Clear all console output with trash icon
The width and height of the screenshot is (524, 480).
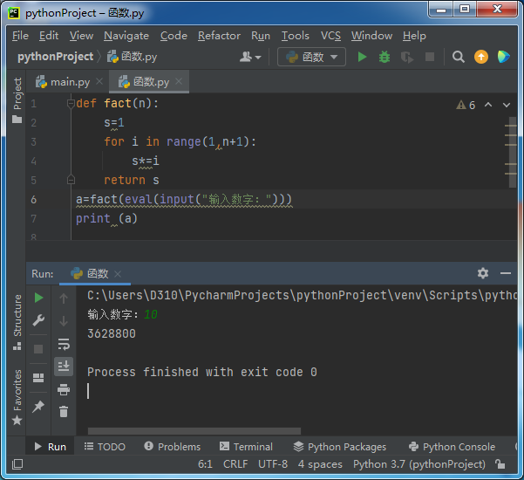[x=64, y=412]
